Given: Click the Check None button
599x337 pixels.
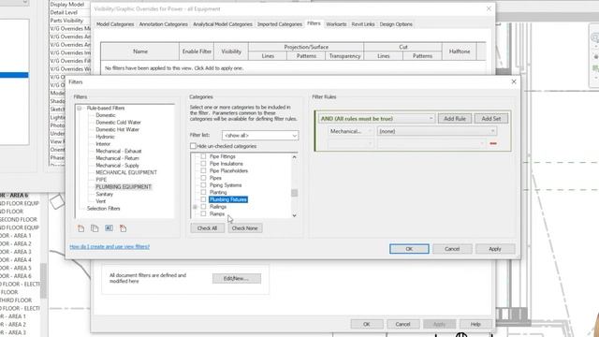Looking at the screenshot, I should click(x=245, y=228).
